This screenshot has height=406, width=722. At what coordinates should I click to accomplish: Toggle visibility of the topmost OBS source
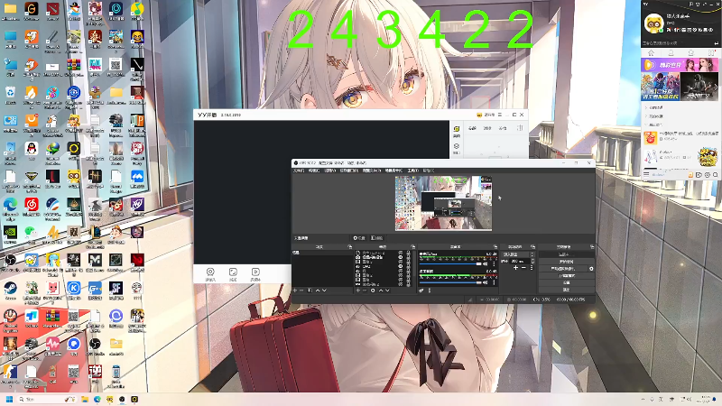pyautogui.click(x=401, y=253)
